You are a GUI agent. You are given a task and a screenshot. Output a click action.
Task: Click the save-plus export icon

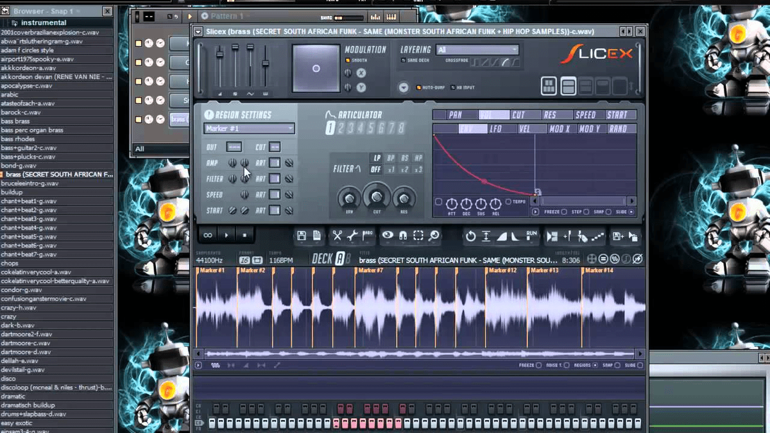click(618, 236)
